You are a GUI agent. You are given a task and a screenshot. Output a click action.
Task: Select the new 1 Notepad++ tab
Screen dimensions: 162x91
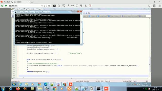coord(142,16)
